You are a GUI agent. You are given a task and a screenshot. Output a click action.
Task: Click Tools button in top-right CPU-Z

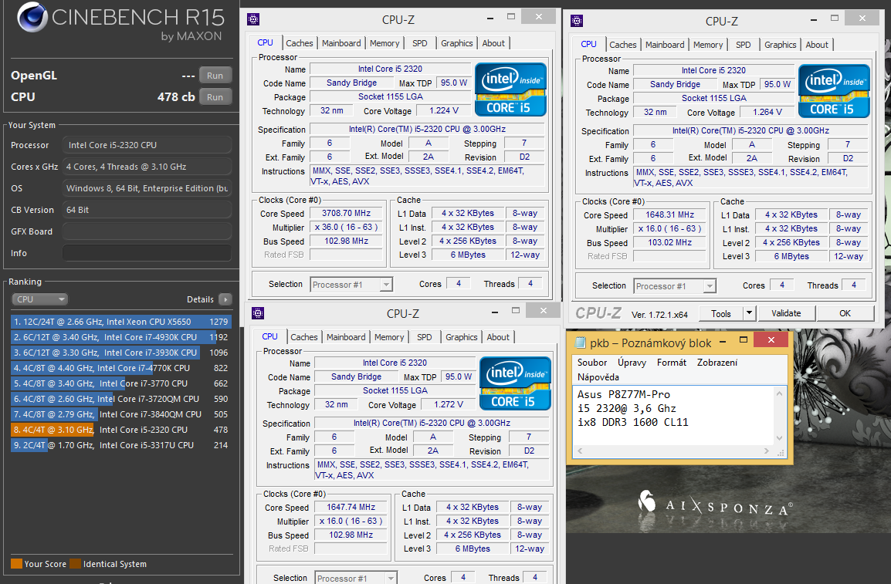click(720, 313)
